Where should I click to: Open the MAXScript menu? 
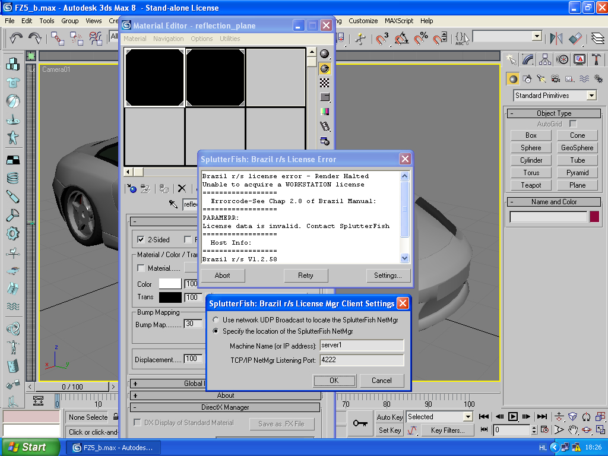[x=398, y=21]
